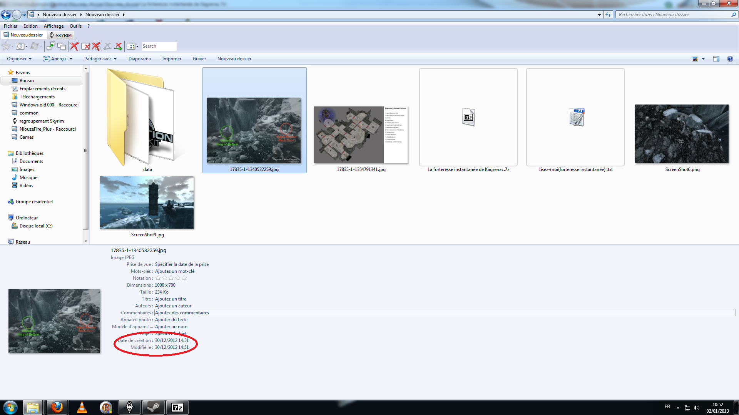This screenshot has width=739, height=415.
Task: Click the recent tabs clock icon
Action: (x=20, y=46)
